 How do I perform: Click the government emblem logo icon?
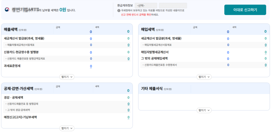[x=7, y=10]
